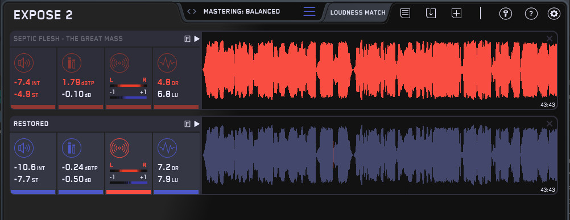The height and width of the screenshot is (220, 570).
Task: Click the loudness speaker icon in Septic Flesh track
Action: pyautogui.click(x=24, y=63)
